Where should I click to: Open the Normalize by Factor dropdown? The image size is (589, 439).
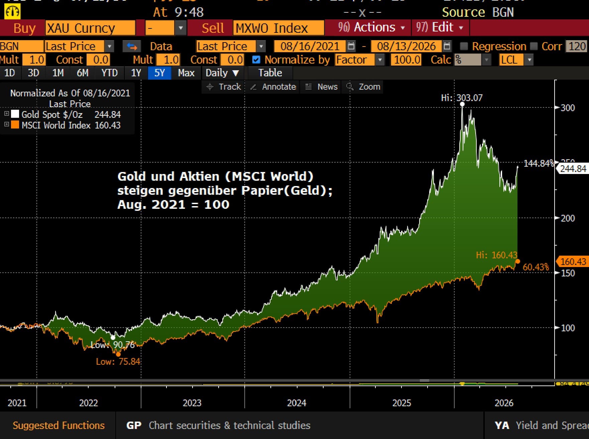pyautogui.click(x=379, y=60)
